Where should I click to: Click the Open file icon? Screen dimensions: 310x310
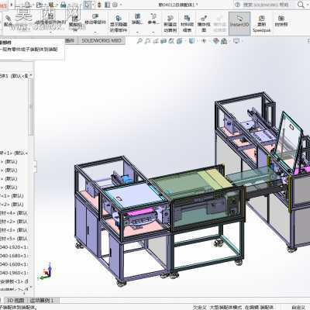coord(40,5)
